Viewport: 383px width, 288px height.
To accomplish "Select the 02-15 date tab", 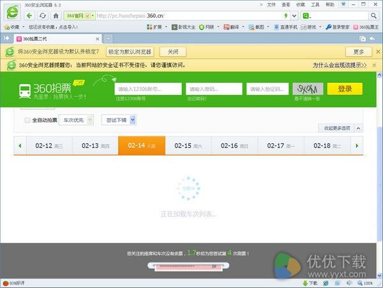I will (x=188, y=145).
